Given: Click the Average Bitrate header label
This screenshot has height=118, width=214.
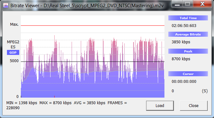Looking at the screenshot, I should pos(188,34).
